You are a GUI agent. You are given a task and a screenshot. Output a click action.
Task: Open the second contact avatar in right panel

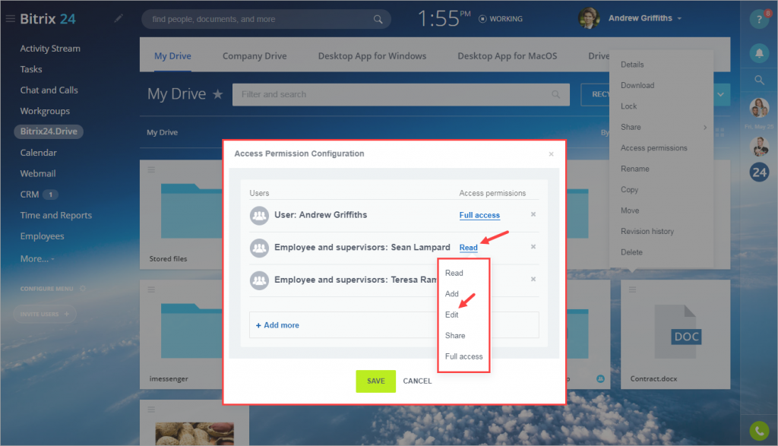coord(759,147)
